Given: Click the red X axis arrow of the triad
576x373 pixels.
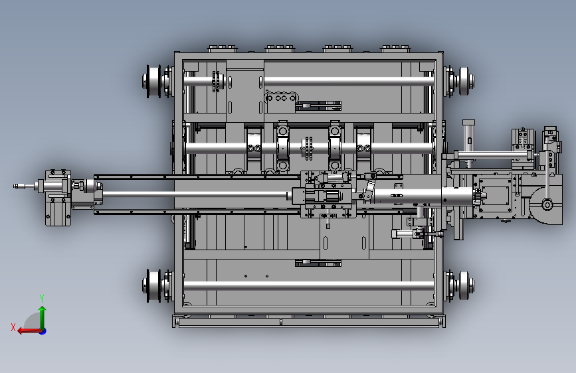Looking at the screenshot, I should click(x=29, y=331).
